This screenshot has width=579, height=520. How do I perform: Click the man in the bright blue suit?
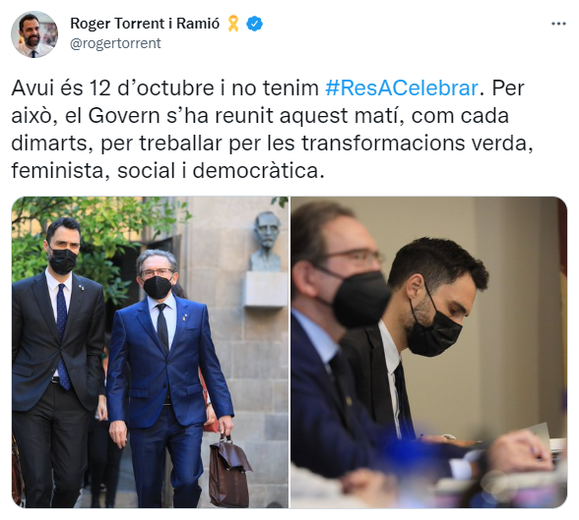[168, 376]
